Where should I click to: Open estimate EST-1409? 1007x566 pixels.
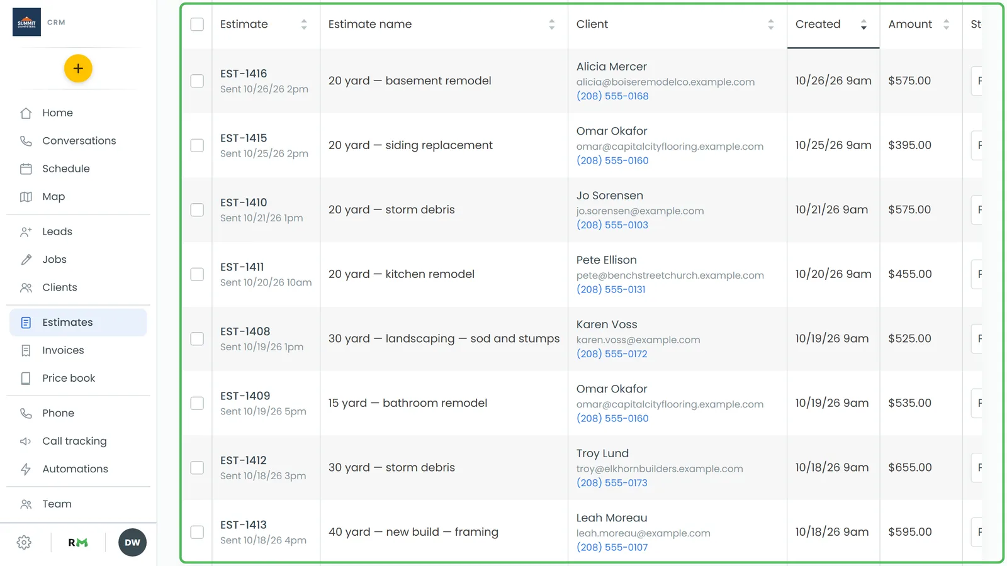click(245, 396)
